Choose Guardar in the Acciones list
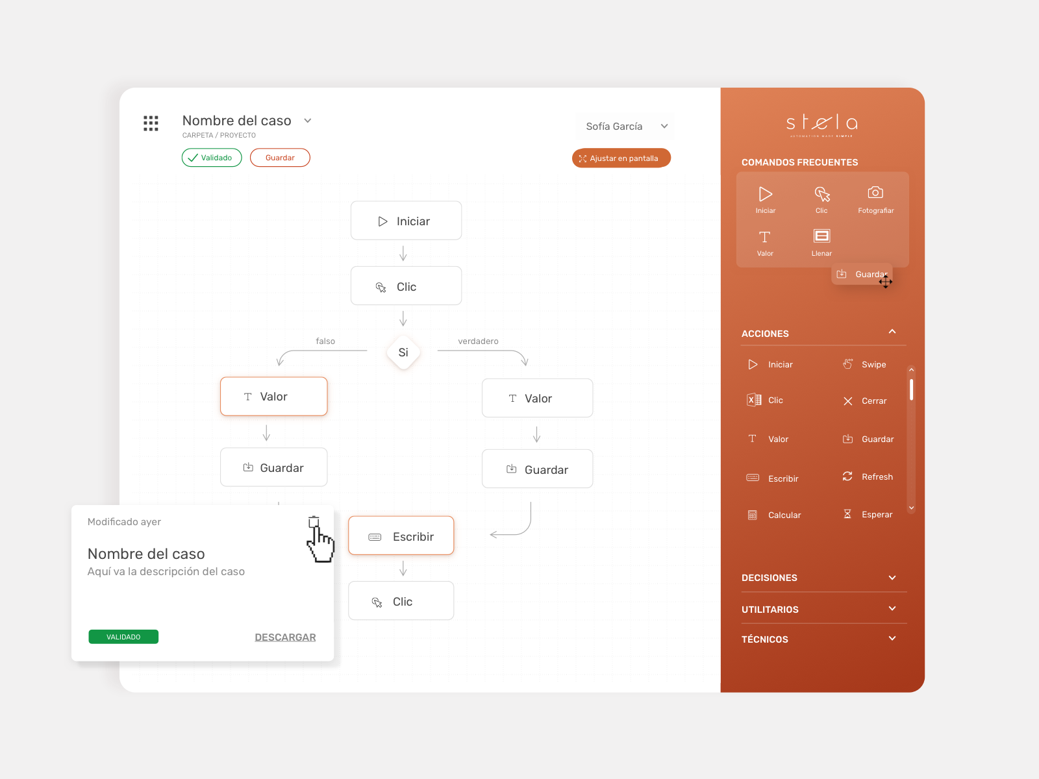 (x=868, y=439)
